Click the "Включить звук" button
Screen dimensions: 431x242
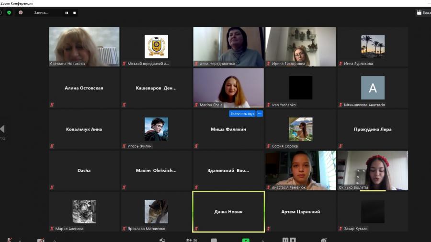click(x=242, y=114)
